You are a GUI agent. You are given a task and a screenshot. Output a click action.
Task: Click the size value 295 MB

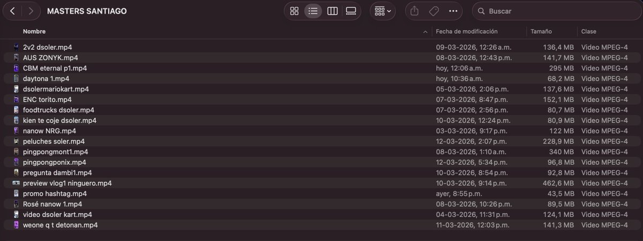click(x=562, y=68)
